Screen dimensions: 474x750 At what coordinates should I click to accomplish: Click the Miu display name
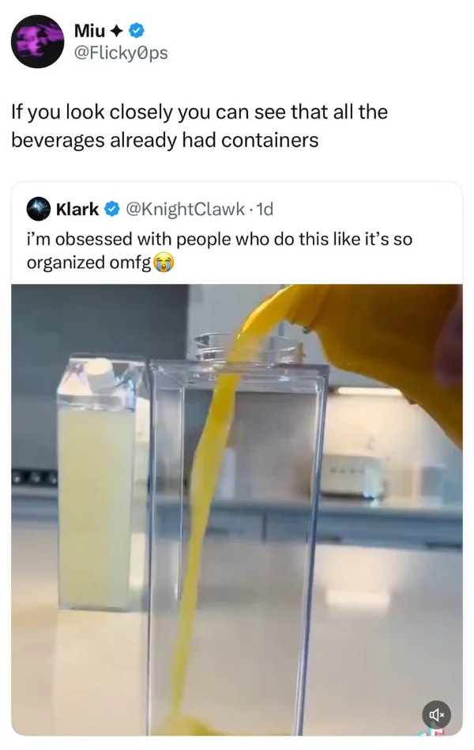(x=89, y=31)
